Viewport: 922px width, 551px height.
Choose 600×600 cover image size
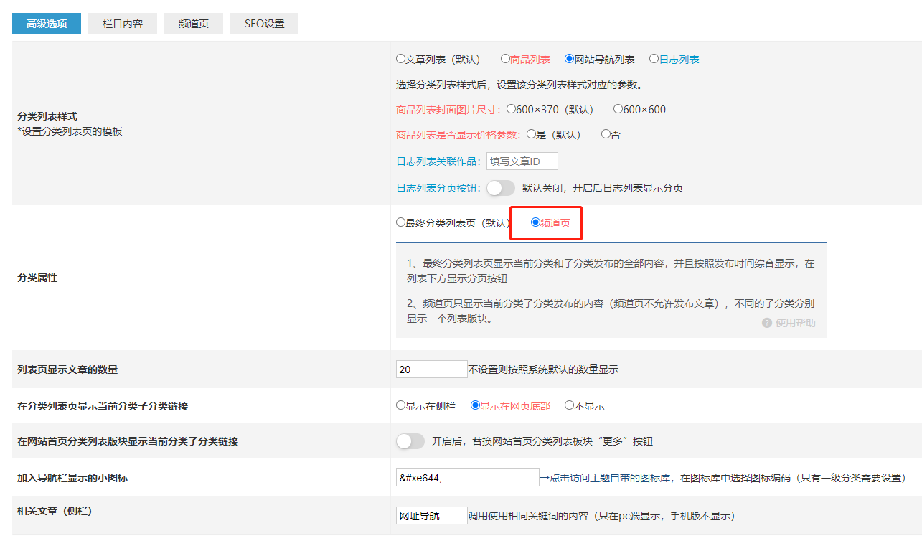(618, 109)
